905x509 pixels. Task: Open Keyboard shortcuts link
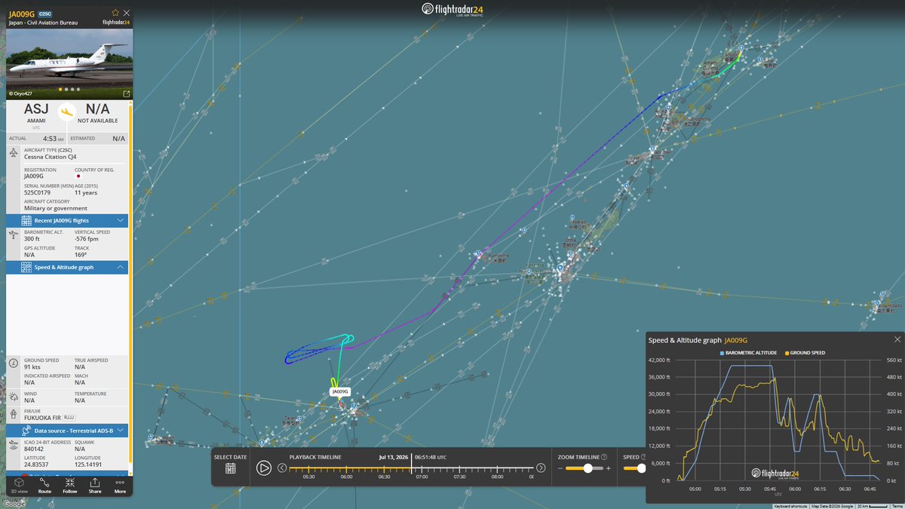pyautogui.click(x=790, y=506)
